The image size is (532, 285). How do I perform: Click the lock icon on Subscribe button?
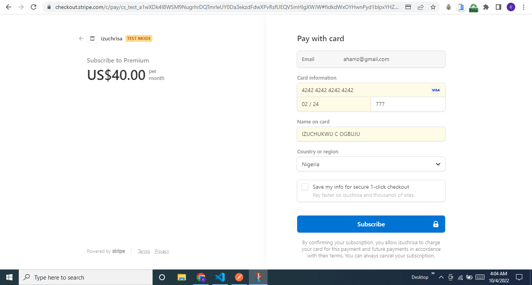pos(435,224)
